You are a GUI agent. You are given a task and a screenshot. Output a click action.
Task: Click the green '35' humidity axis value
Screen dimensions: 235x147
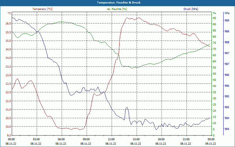tap(214, 92)
